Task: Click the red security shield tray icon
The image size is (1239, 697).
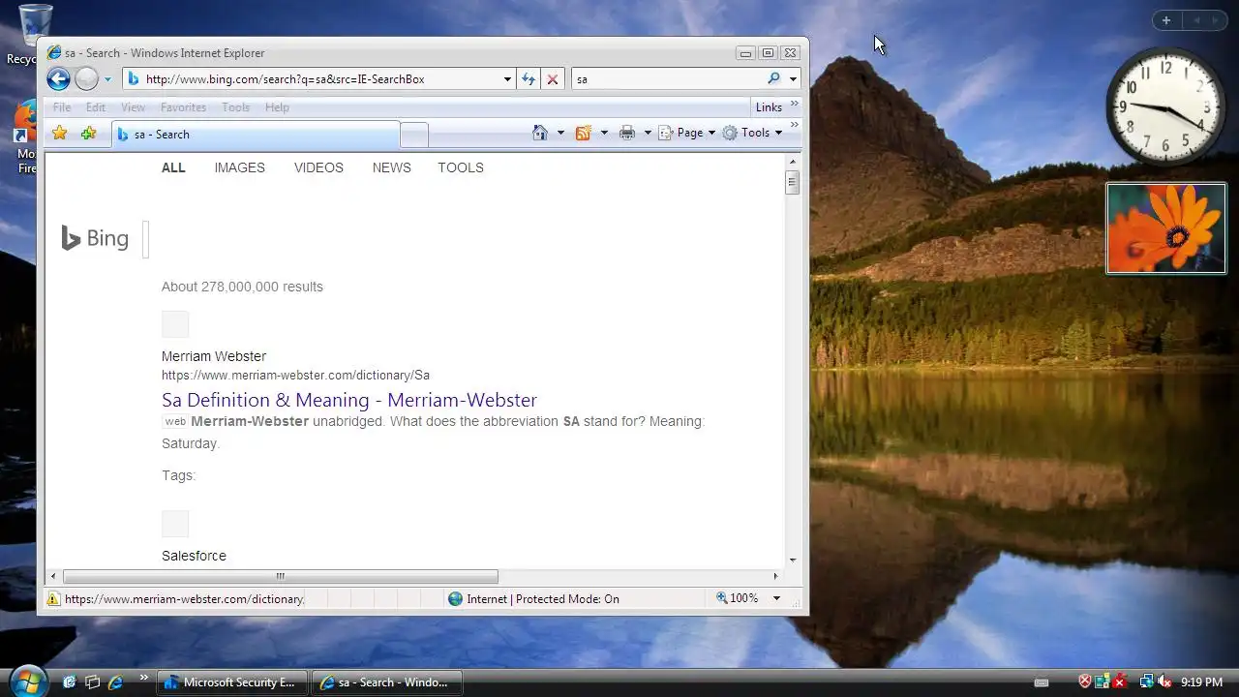Action: coord(1085,682)
